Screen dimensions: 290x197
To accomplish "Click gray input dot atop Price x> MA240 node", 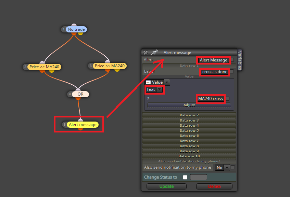I will 42,63.
